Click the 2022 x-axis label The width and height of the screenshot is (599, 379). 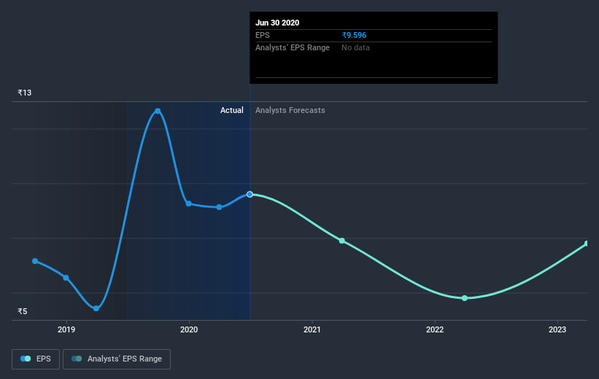pyautogui.click(x=435, y=329)
